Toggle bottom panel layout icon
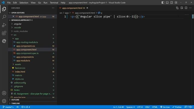This screenshot has height=109, width=194. tap(167, 3)
